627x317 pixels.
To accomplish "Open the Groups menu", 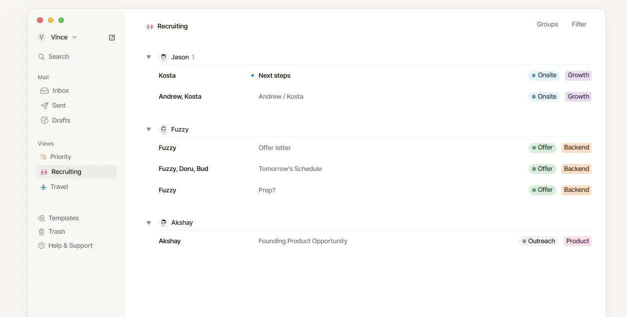I will click(x=547, y=24).
